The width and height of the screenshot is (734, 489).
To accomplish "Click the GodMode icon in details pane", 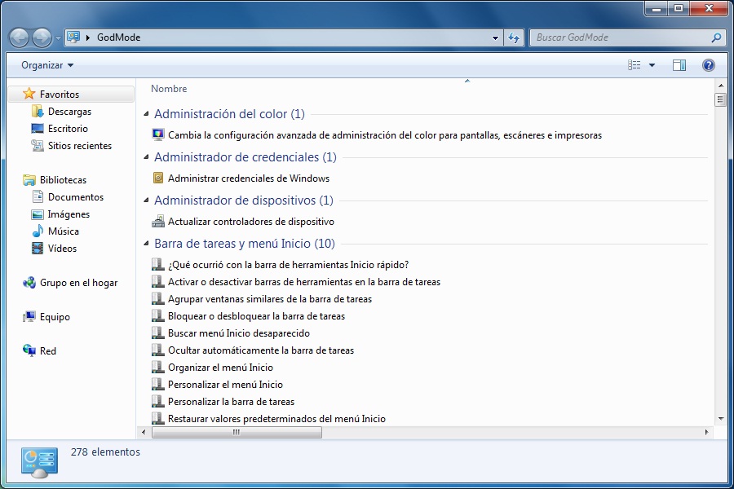I will [39, 462].
